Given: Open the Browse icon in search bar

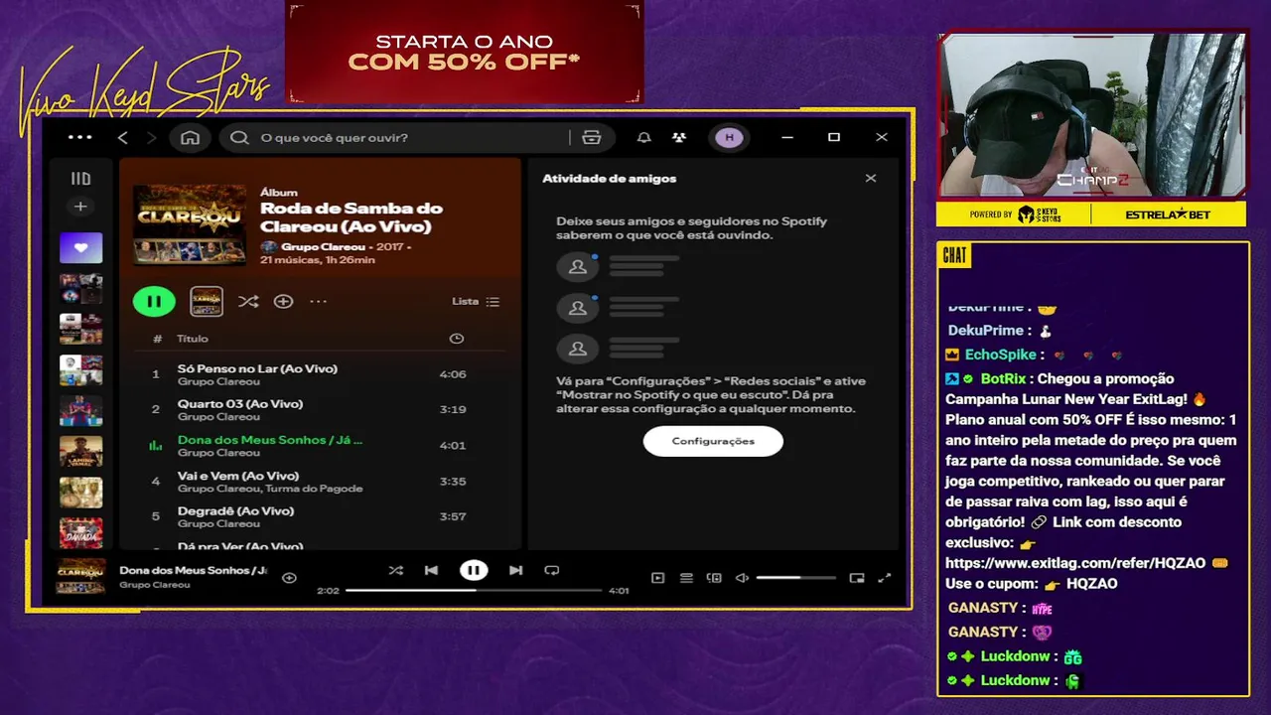Looking at the screenshot, I should tap(592, 138).
